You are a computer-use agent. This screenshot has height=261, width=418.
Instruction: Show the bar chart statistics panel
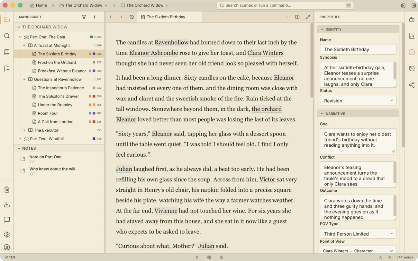coord(412,36)
